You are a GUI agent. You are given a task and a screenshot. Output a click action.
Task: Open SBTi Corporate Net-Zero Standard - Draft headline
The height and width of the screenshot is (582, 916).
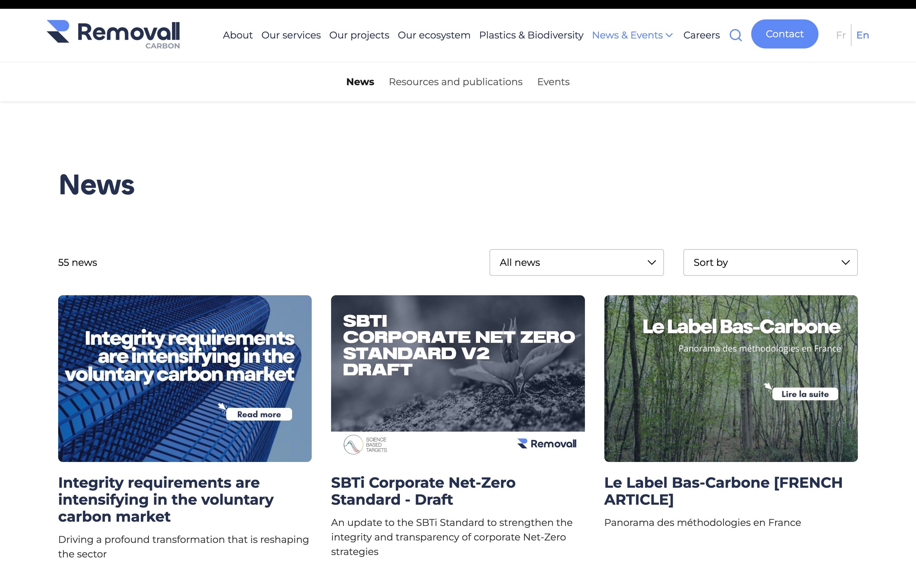coord(423,491)
